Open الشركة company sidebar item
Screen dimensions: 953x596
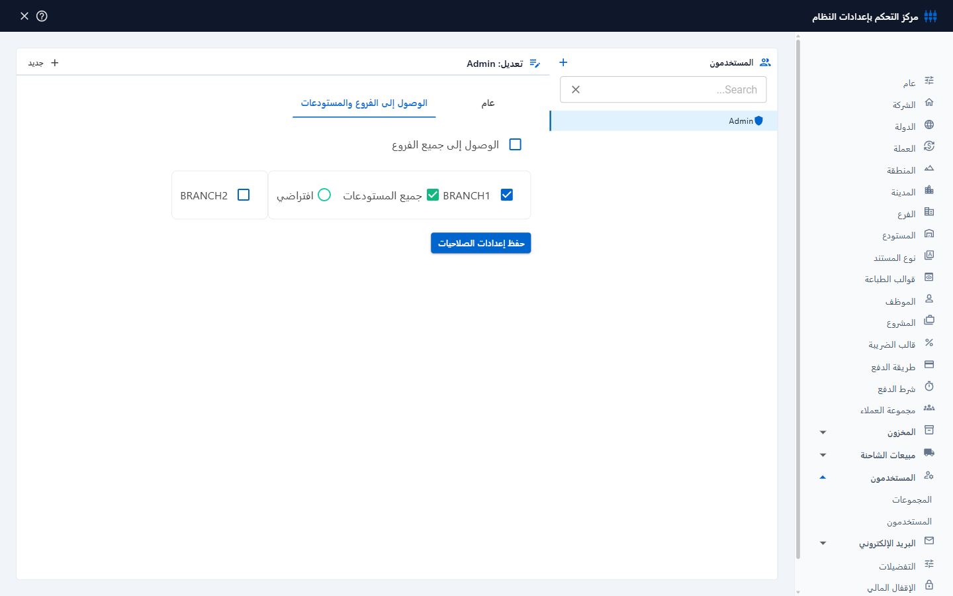coord(913,105)
